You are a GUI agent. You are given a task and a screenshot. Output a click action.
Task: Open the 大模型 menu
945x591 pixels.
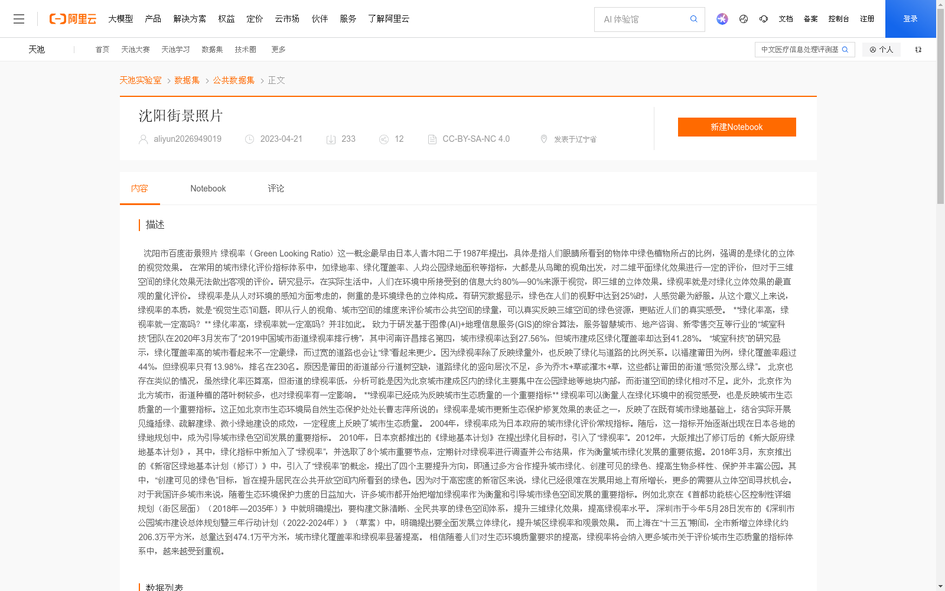pos(120,19)
